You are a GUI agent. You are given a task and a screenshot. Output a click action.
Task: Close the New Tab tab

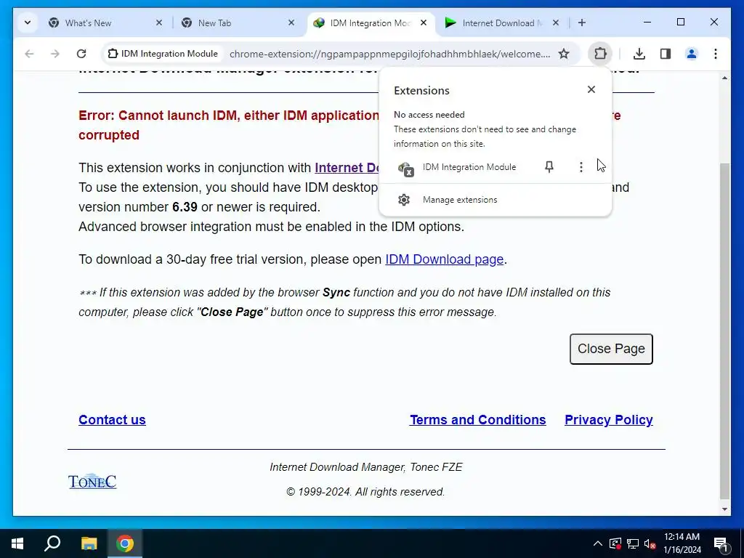point(291,23)
